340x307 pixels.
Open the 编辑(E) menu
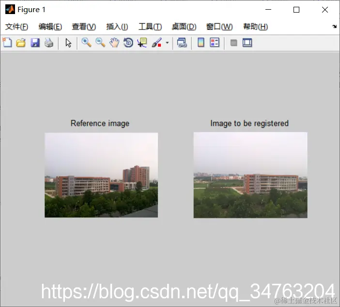[50, 27]
